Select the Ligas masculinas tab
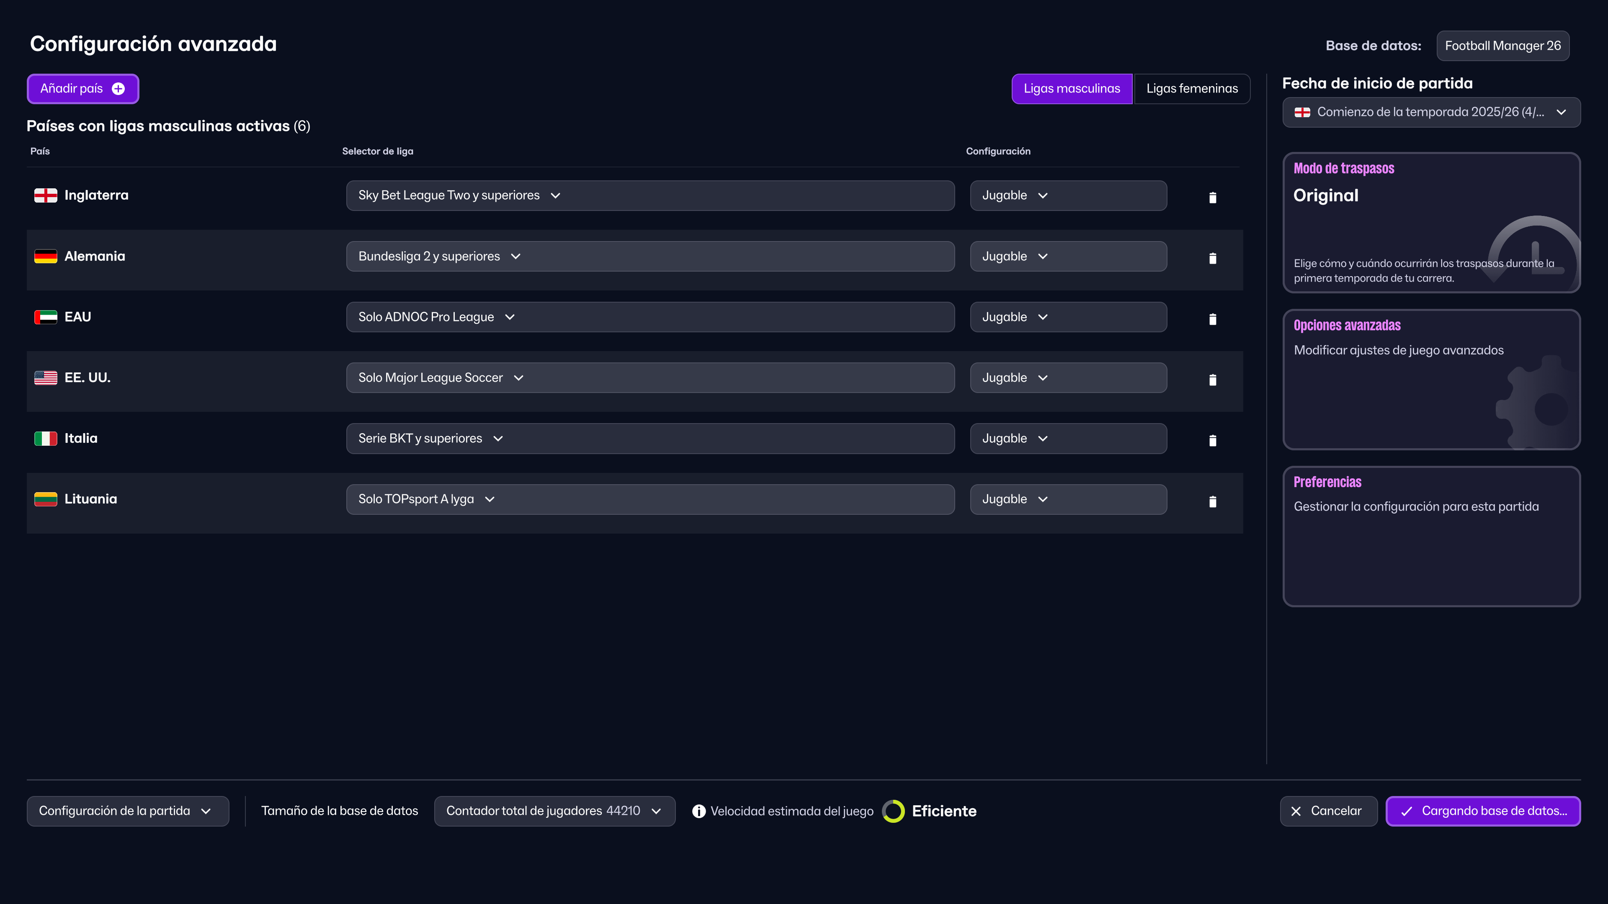This screenshot has width=1608, height=904. click(1071, 89)
